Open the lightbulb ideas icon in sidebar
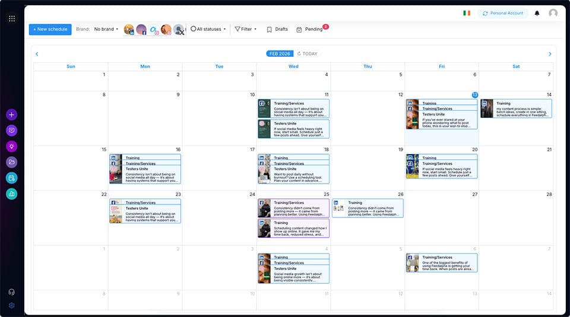The image size is (570, 317). tap(12, 146)
